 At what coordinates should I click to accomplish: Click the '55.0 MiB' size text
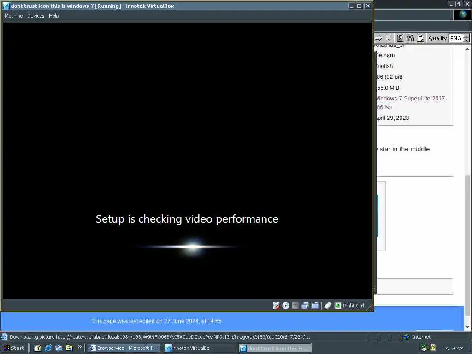388,88
